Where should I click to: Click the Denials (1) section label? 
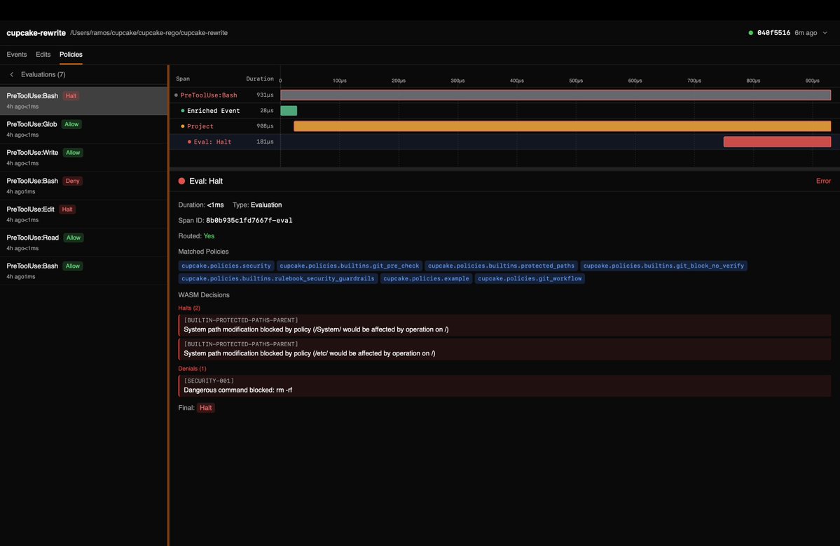(x=192, y=369)
